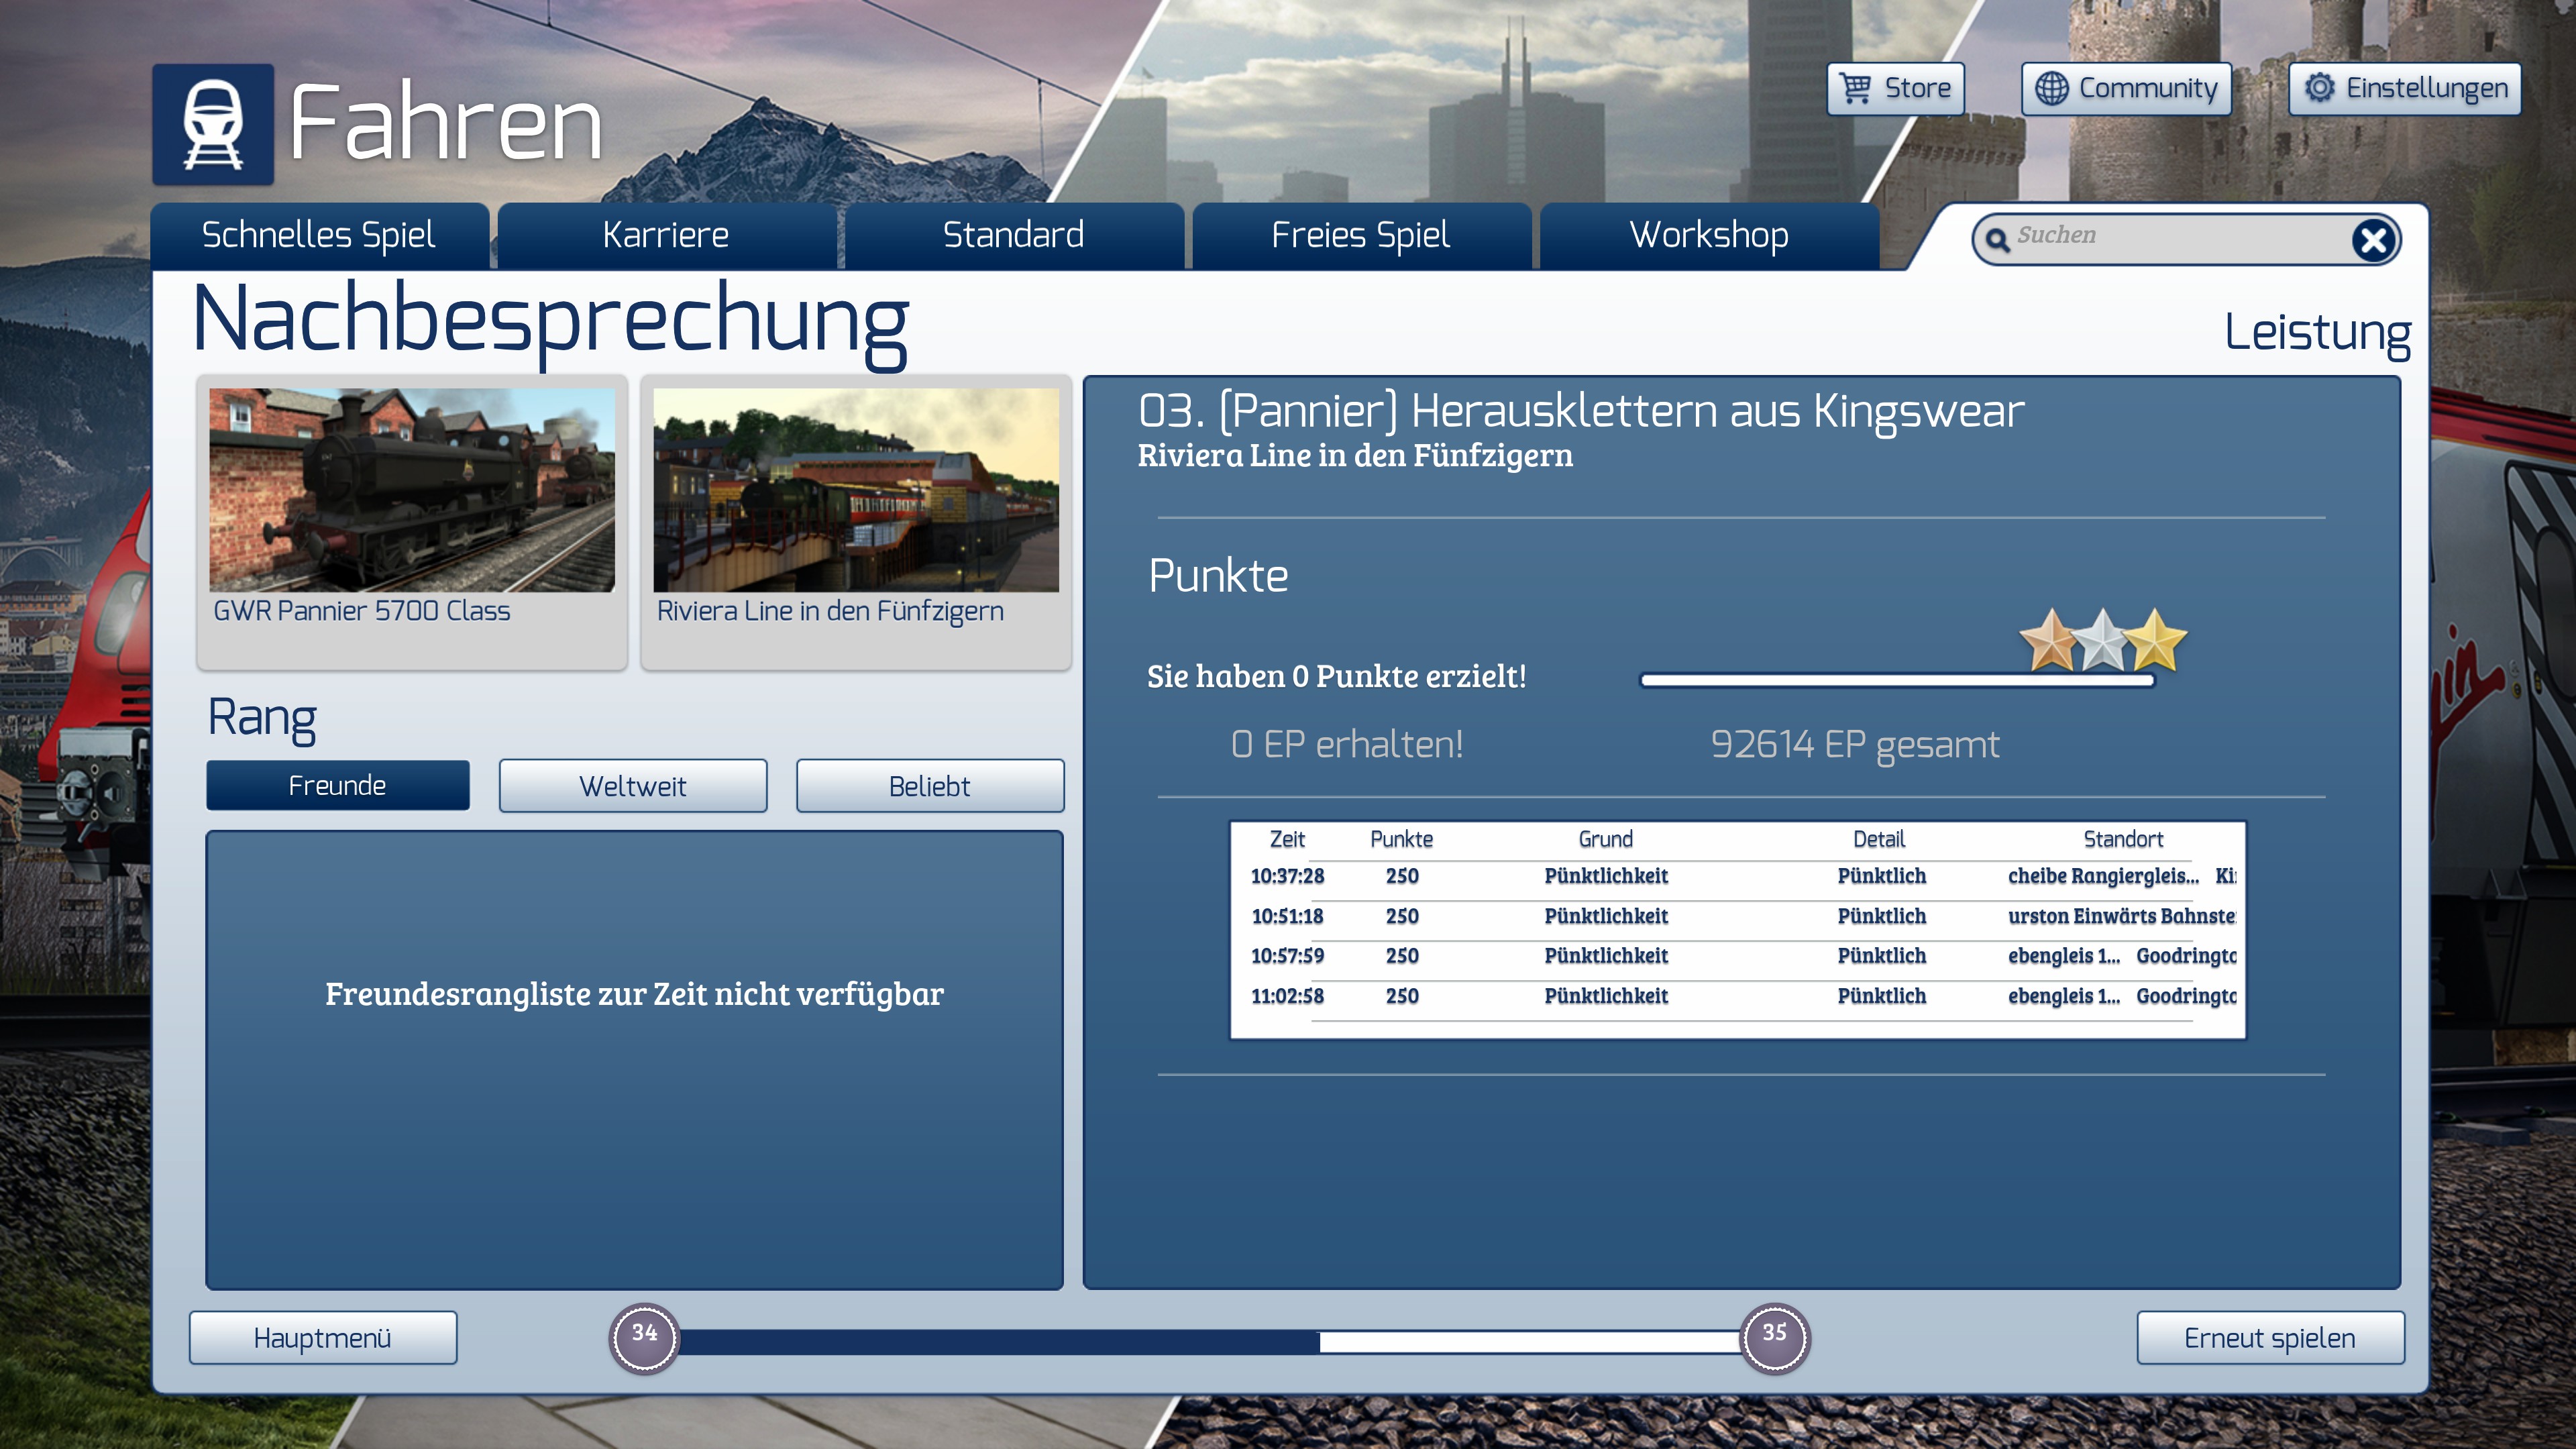Open the Karriere tab
The width and height of the screenshot is (2576, 1449).
[665, 235]
